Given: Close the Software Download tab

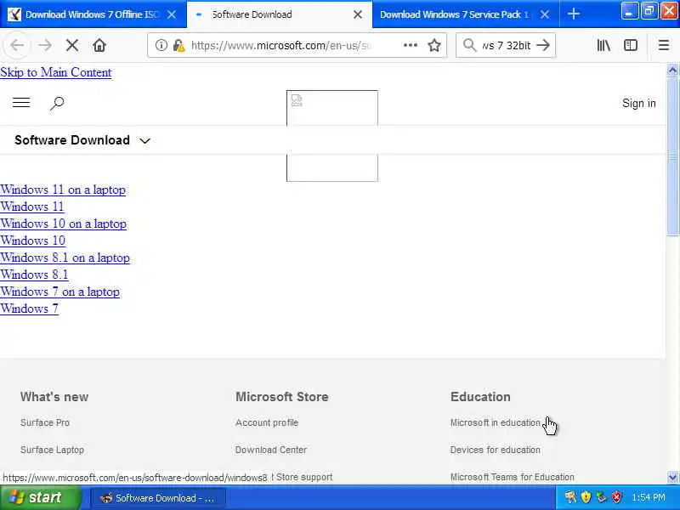Looking at the screenshot, I should (x=358, y=14).
